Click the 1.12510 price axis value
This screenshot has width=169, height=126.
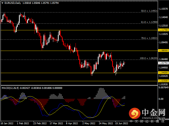(x=164, y=26)
